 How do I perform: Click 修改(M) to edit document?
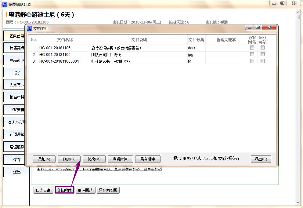tap(94, 159)
